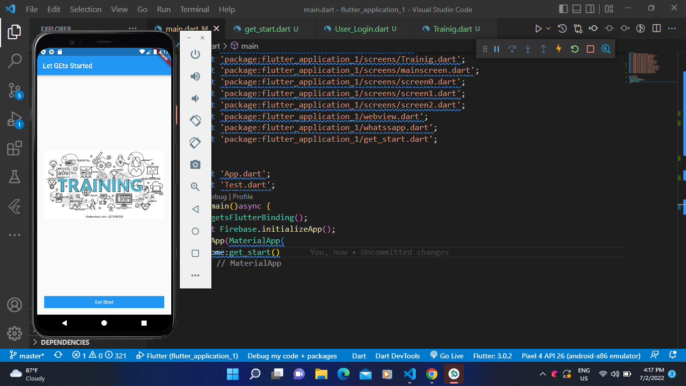
Task: Split the editor to the right
Action: click(656, 29)
